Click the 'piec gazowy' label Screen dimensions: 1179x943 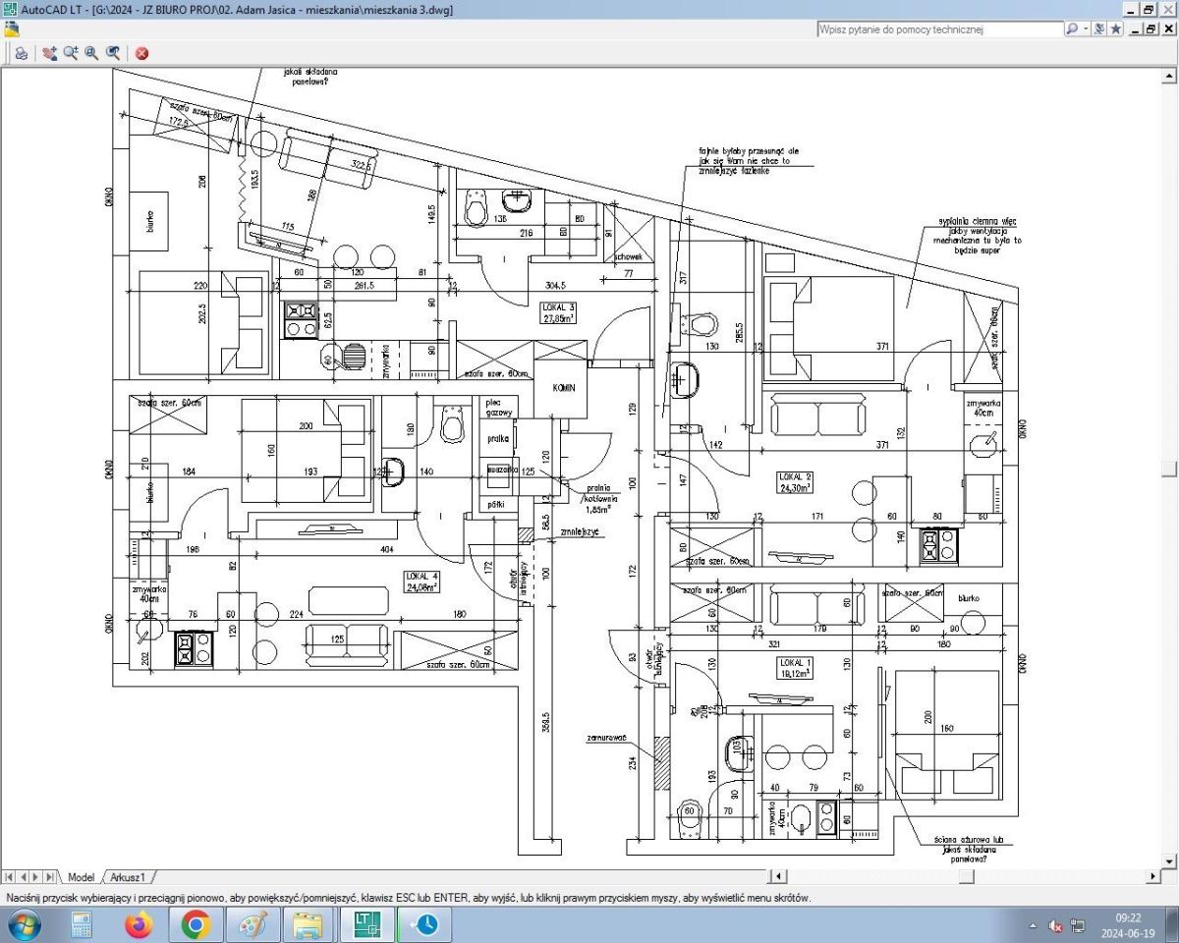click(498, 408)
